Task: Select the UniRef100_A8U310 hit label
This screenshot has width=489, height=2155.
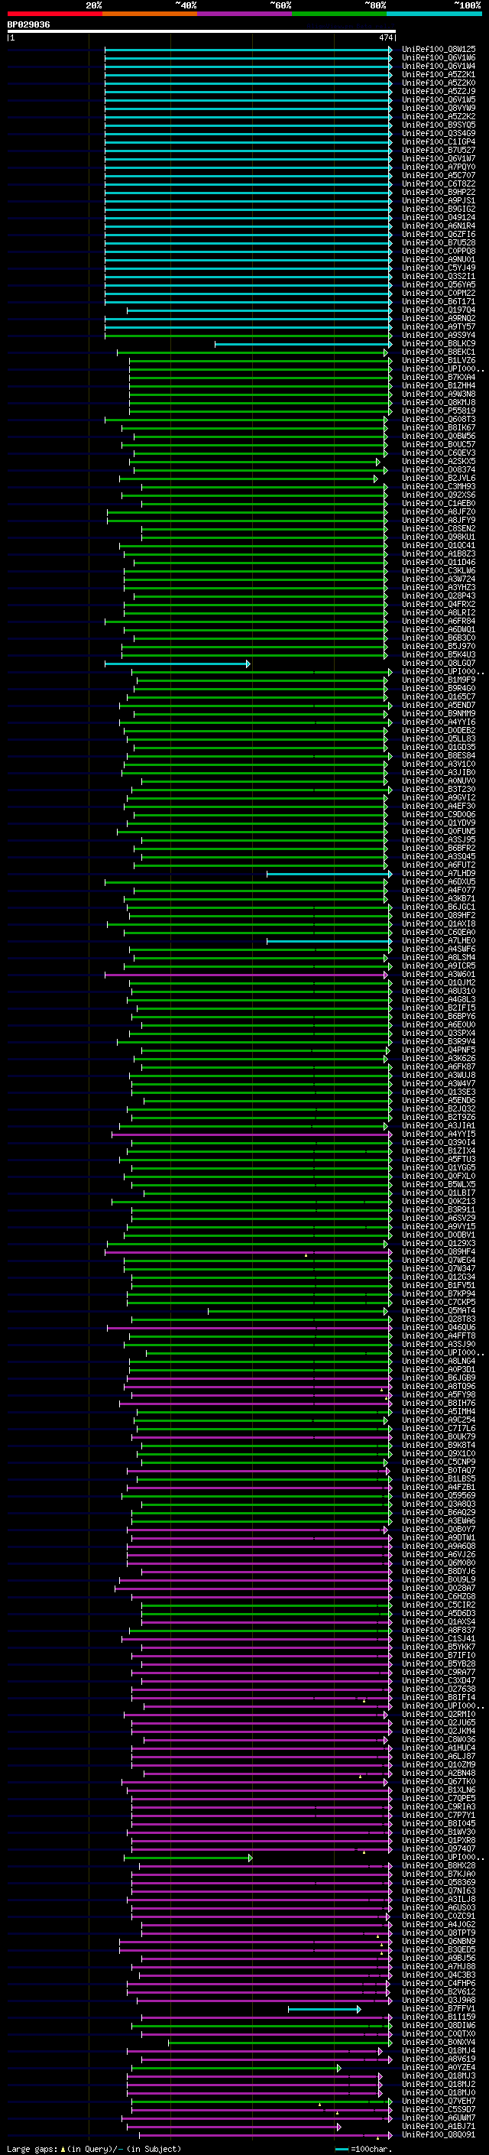Action: pos(439,991)
